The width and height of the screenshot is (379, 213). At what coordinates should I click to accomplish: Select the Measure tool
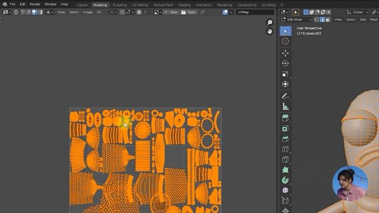[285, 106]
